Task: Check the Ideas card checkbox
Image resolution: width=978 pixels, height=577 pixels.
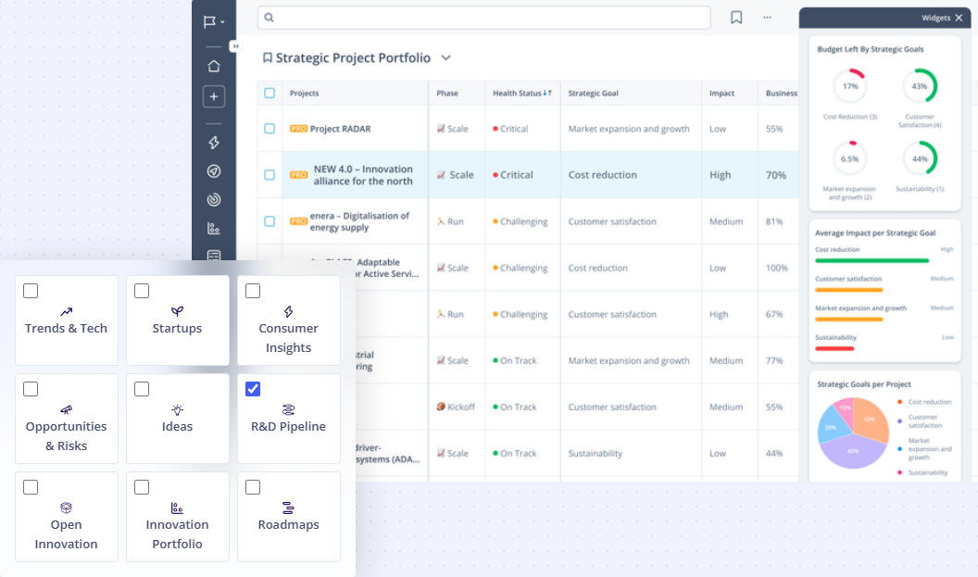Action: coord(142,389)
